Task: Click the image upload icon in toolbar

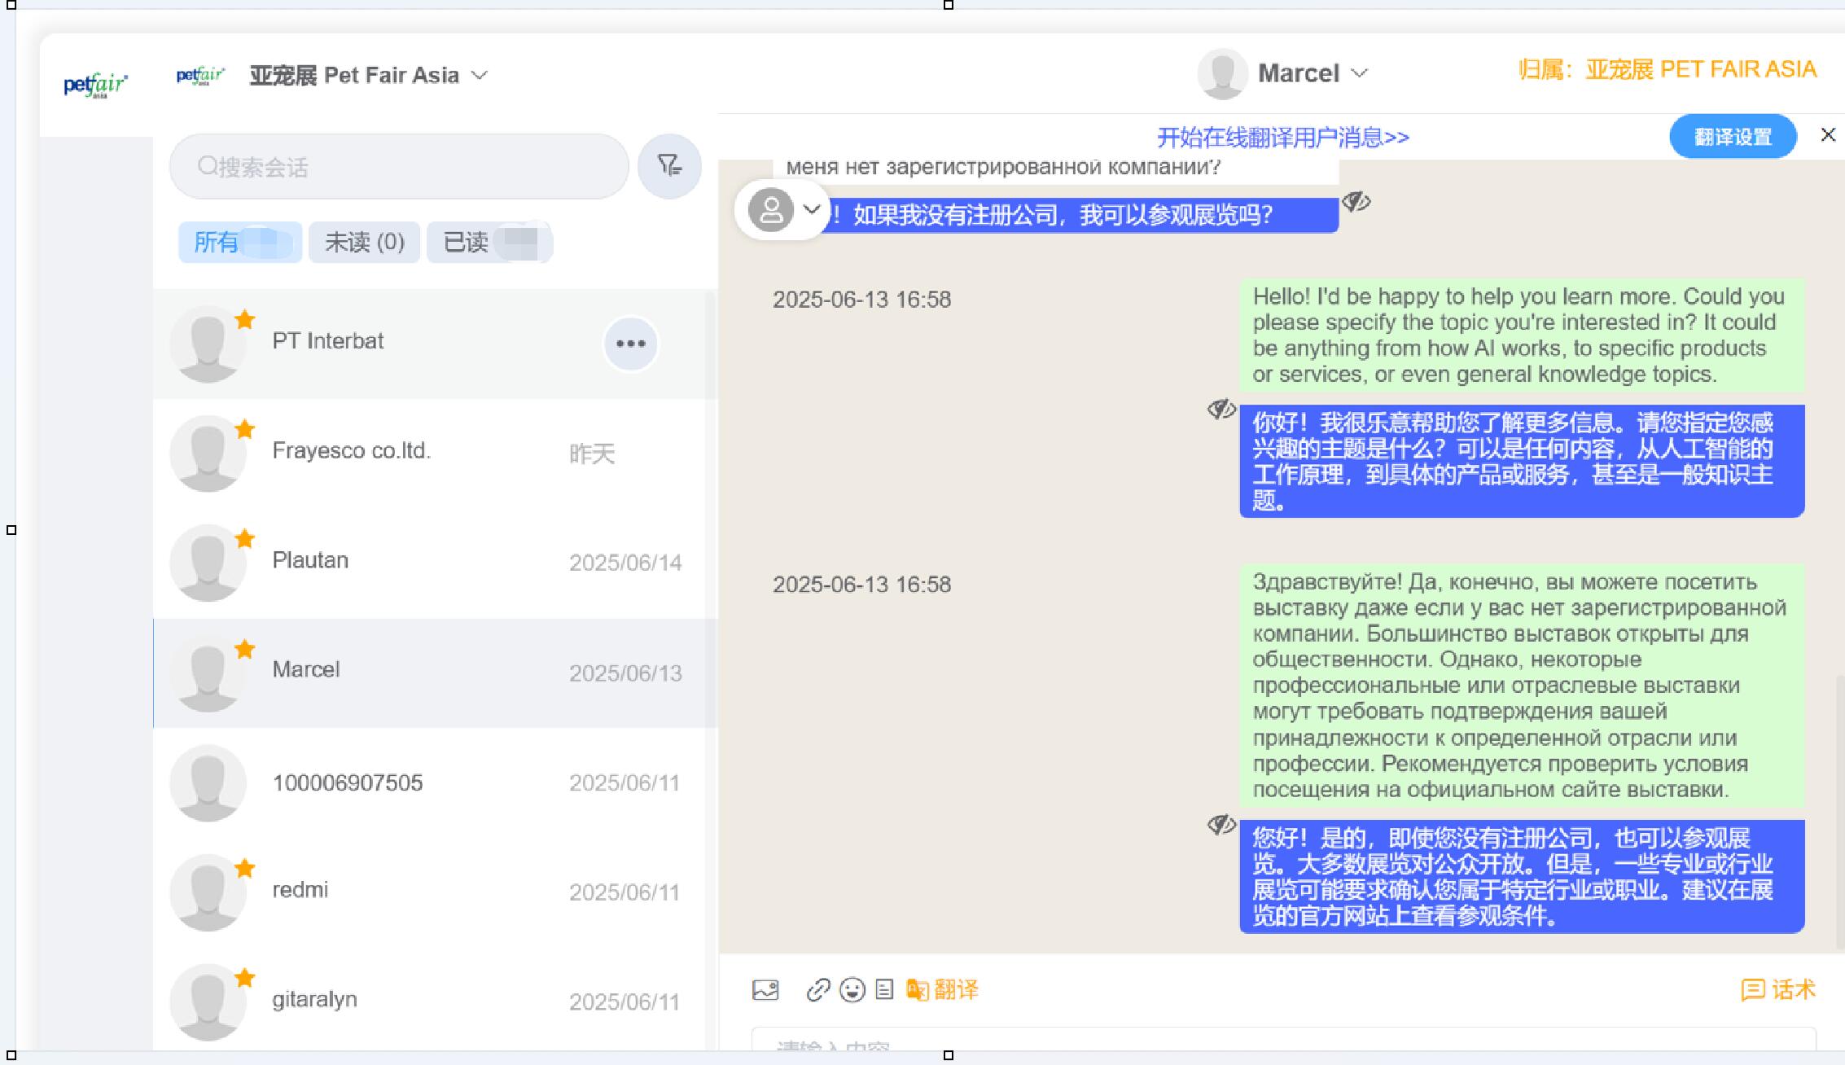Action: point(765,990)
